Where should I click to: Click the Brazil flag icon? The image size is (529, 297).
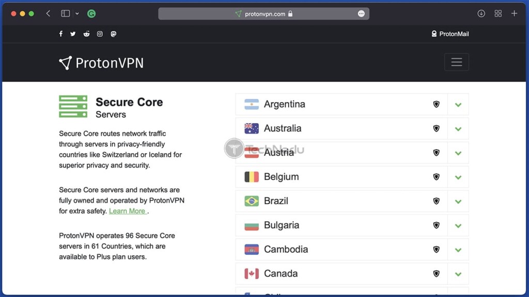coord(252,202)
